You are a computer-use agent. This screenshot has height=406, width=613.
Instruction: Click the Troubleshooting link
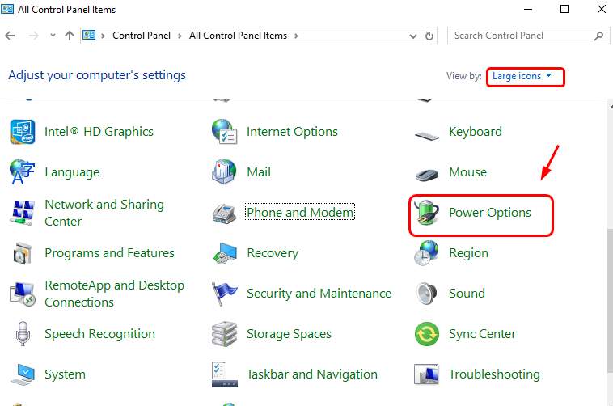pos(494,374)
